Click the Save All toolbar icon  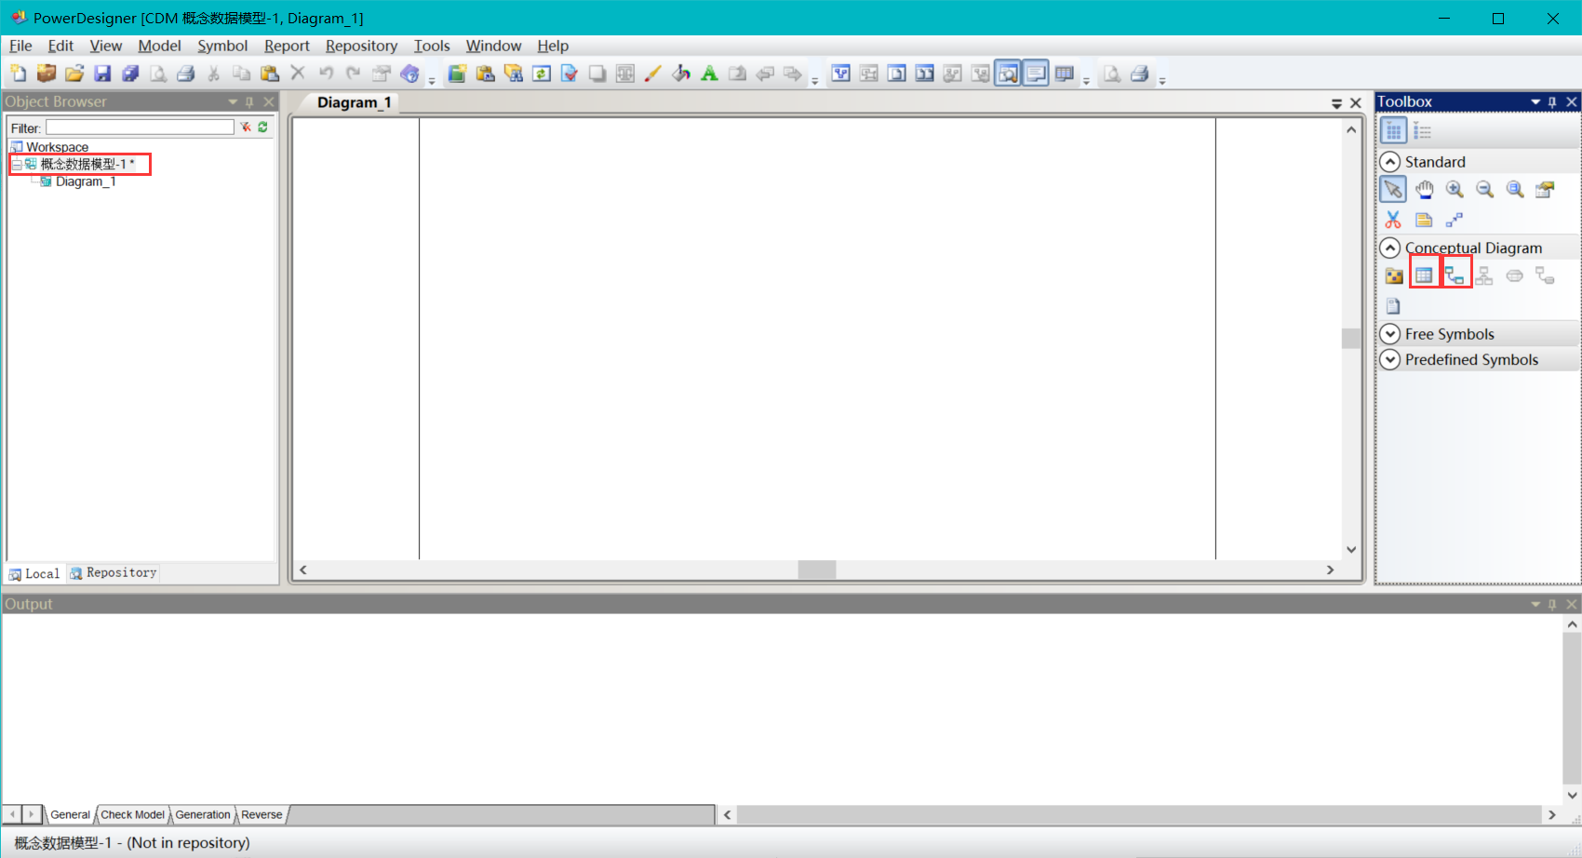tap(130, 74)
